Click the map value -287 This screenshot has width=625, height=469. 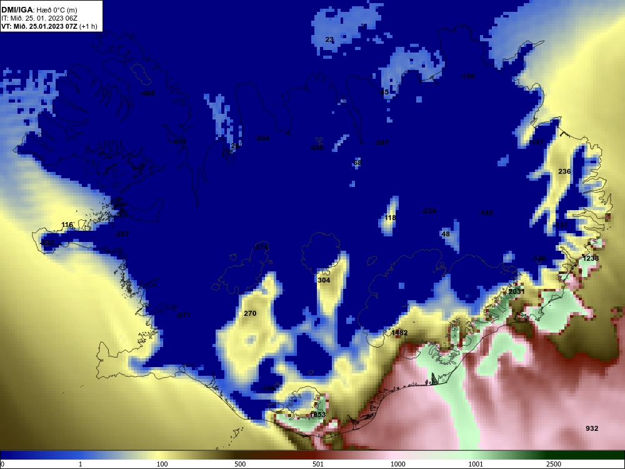[122, 234]
